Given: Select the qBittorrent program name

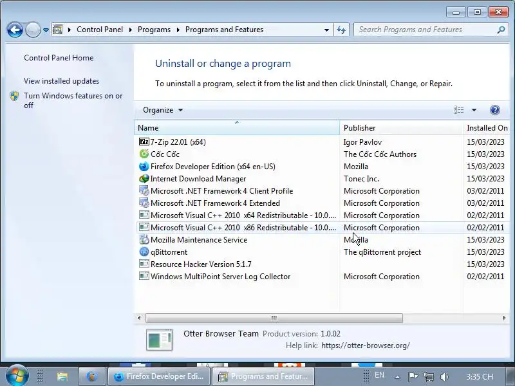Looking at the screenshot, I should (169, 252).
